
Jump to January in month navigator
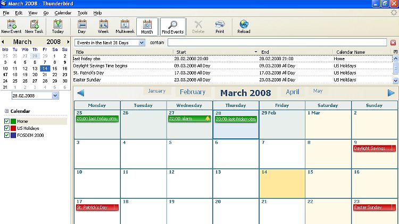157,91
